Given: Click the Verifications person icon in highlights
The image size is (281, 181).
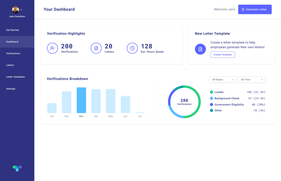Looking at the screenshot, I should tap(52, 48).
